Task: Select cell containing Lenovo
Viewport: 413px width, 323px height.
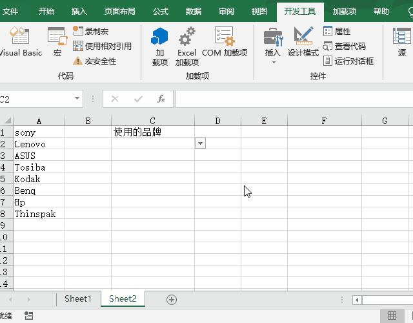Action: tap(39, 143)
